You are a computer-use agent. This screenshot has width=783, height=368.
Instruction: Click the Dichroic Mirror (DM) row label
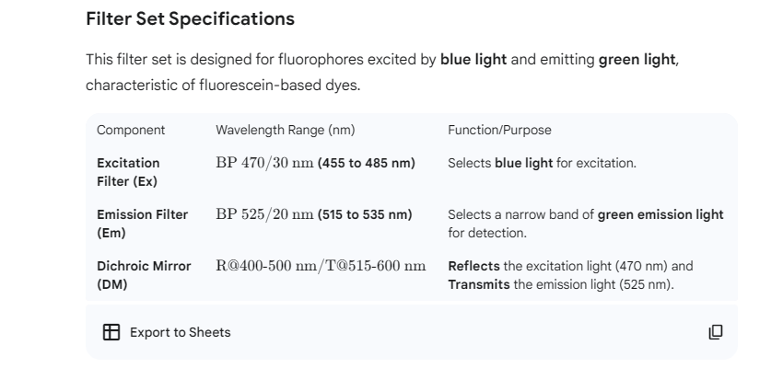(144, 275)
